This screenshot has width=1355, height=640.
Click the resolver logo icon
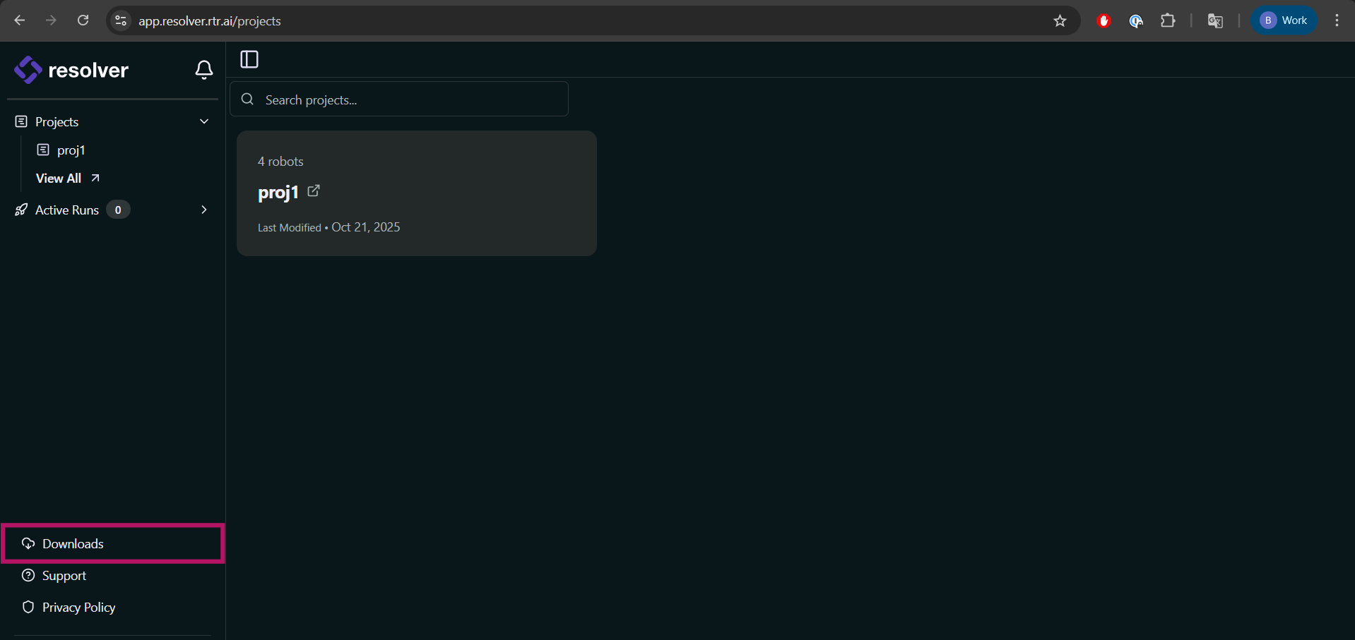point(28,70)
